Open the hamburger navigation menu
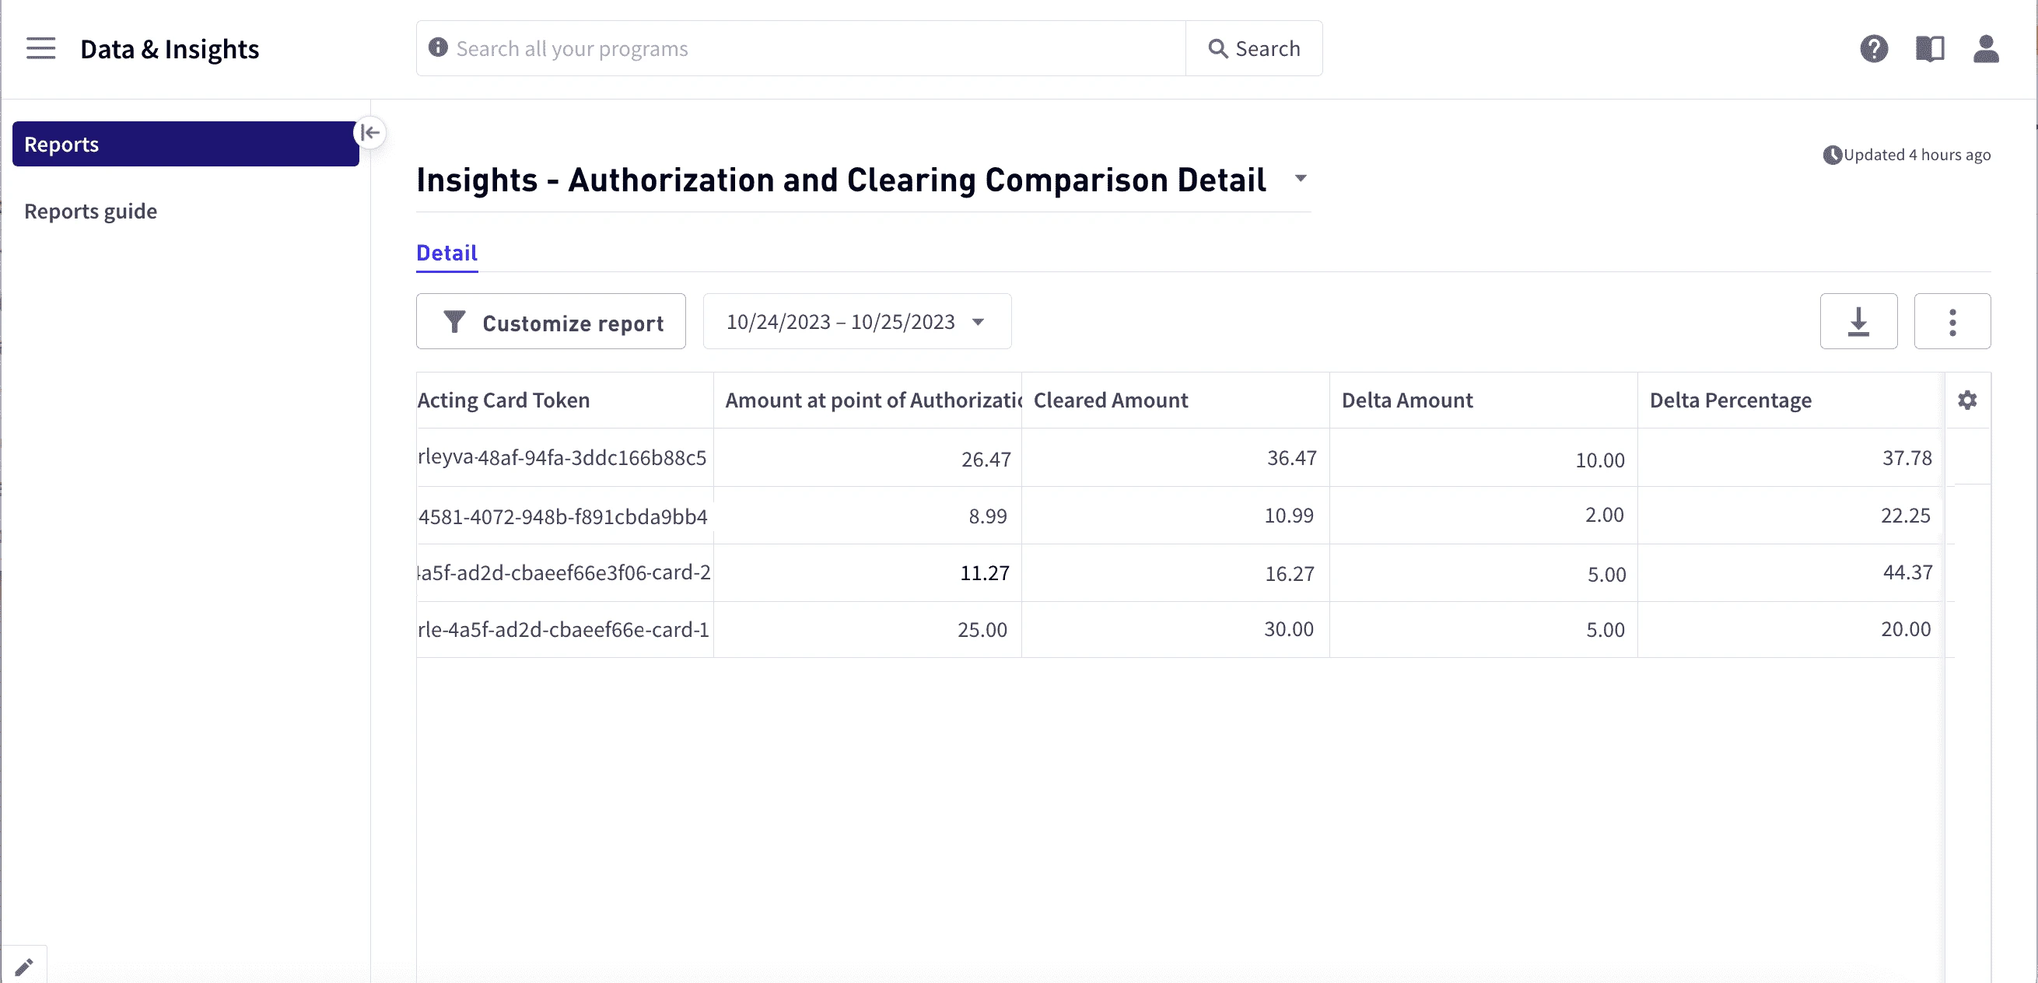This screenshot has height=983, width=2038. (x=40, y=48)
